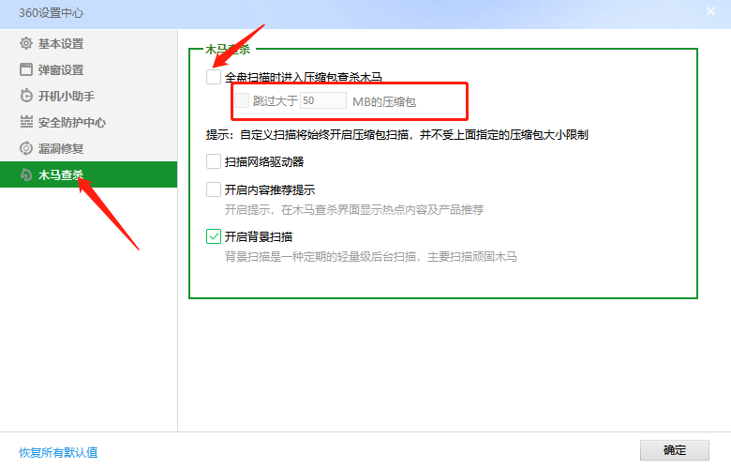Click the 360设置中心 title text

tap(51, 12)
